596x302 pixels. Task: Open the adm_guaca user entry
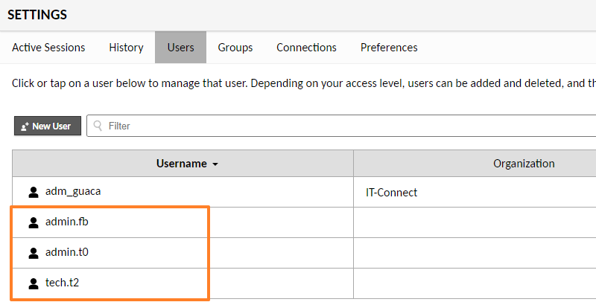coord(73,192)
